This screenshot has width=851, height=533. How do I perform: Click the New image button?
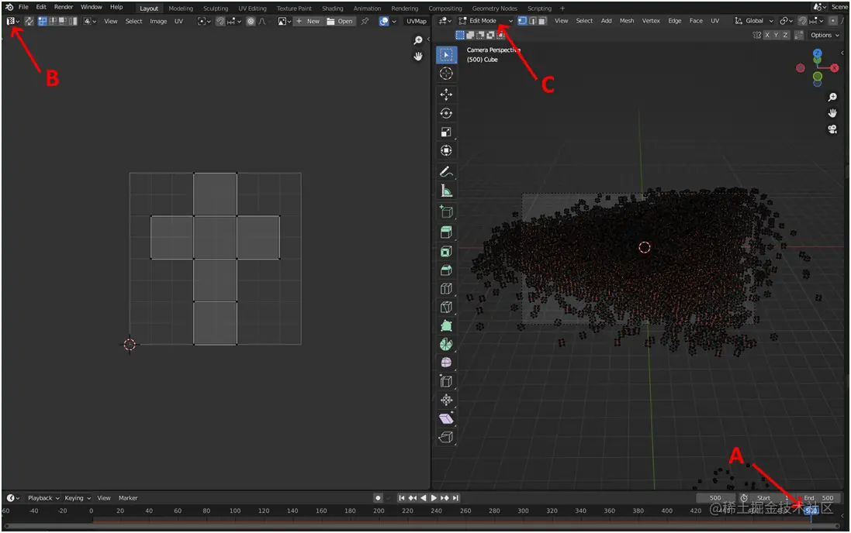pyautogui.click(x=308, y=21)
